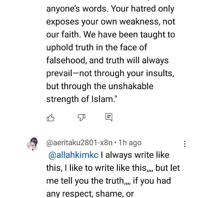Open the aeritaku2801-x8n profile avatar
Image resolution: width=198 pixels, height=198 pixels.
tap(33, 144)
